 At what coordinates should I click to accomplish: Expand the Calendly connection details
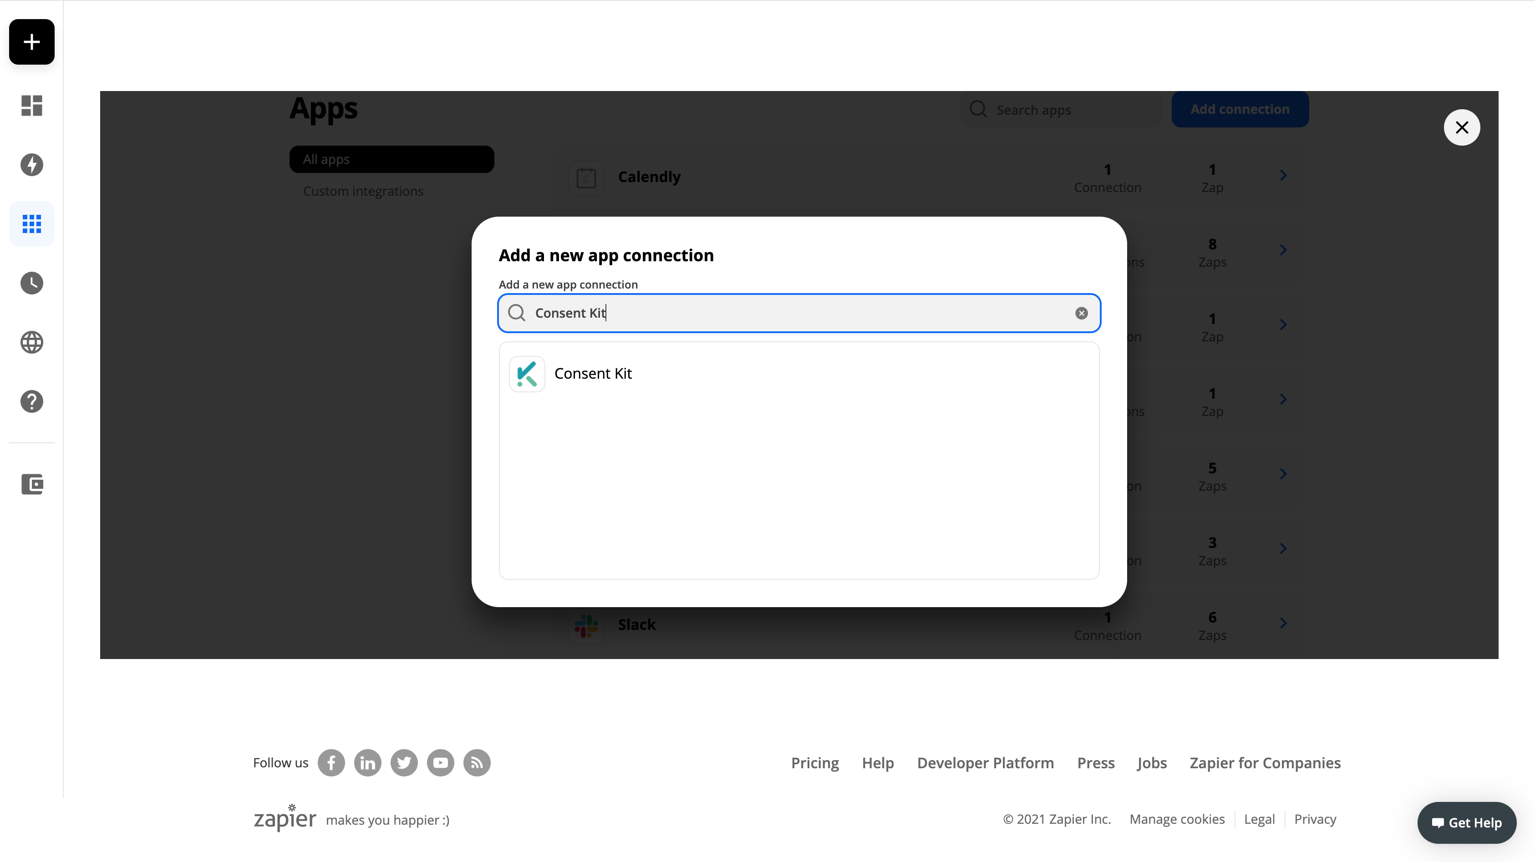tap(1284, 175)
